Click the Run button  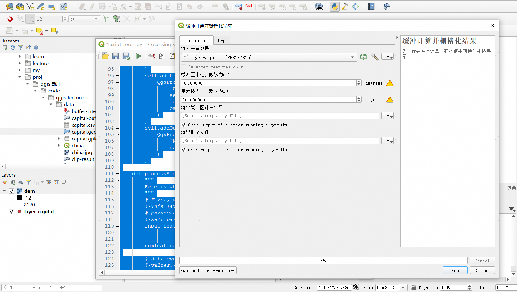pos(455,271)
